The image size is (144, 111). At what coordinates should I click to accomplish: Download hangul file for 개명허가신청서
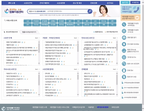point(16,45)
